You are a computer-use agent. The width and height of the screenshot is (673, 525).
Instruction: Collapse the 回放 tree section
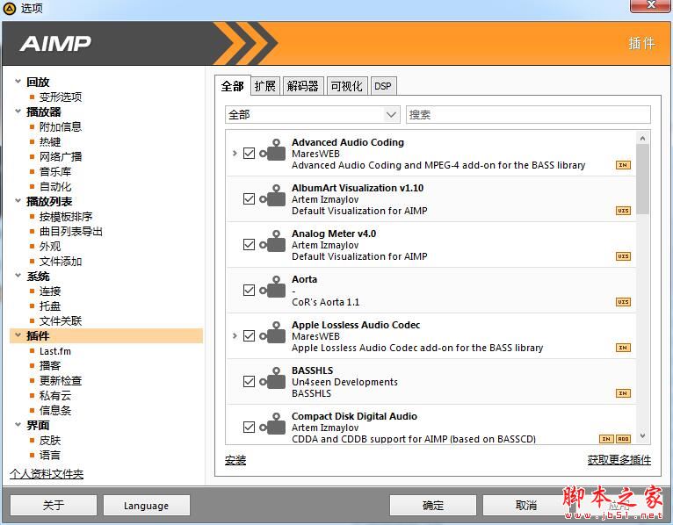point(18,81)
